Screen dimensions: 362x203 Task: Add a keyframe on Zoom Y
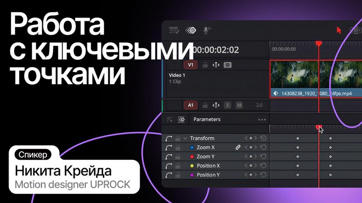click(x=251, y=156)
